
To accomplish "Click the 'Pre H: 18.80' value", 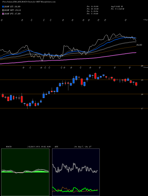I will (x=93, y=9).
